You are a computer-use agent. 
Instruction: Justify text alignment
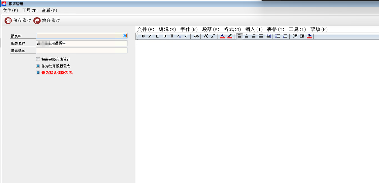click(x=261, y=36)
